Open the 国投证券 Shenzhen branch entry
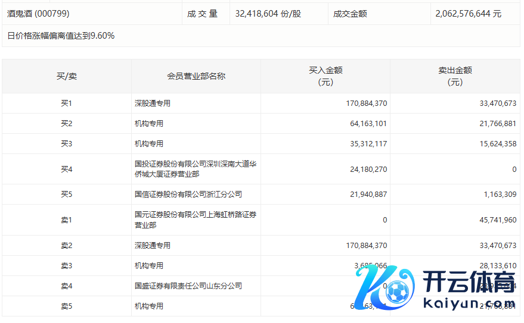The image size is (524, 323). 196,169
